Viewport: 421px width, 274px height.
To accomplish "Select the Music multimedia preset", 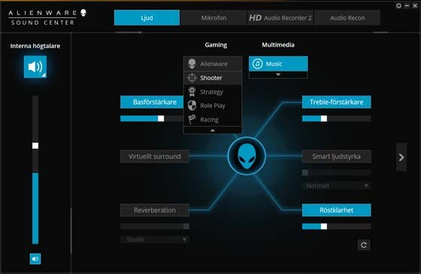I will [x=278, y=64].
